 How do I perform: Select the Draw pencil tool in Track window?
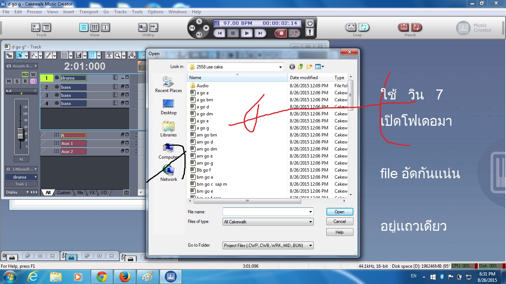click(48, 55)
